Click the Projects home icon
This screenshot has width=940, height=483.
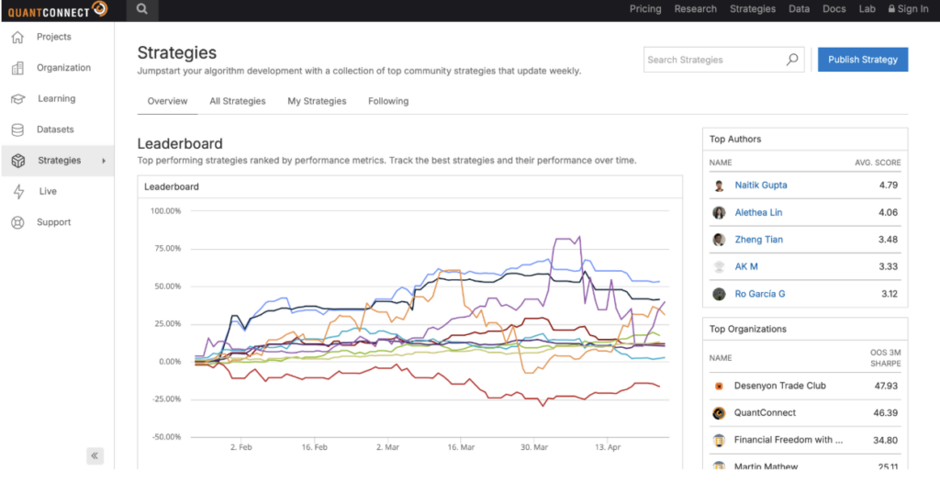18,38
